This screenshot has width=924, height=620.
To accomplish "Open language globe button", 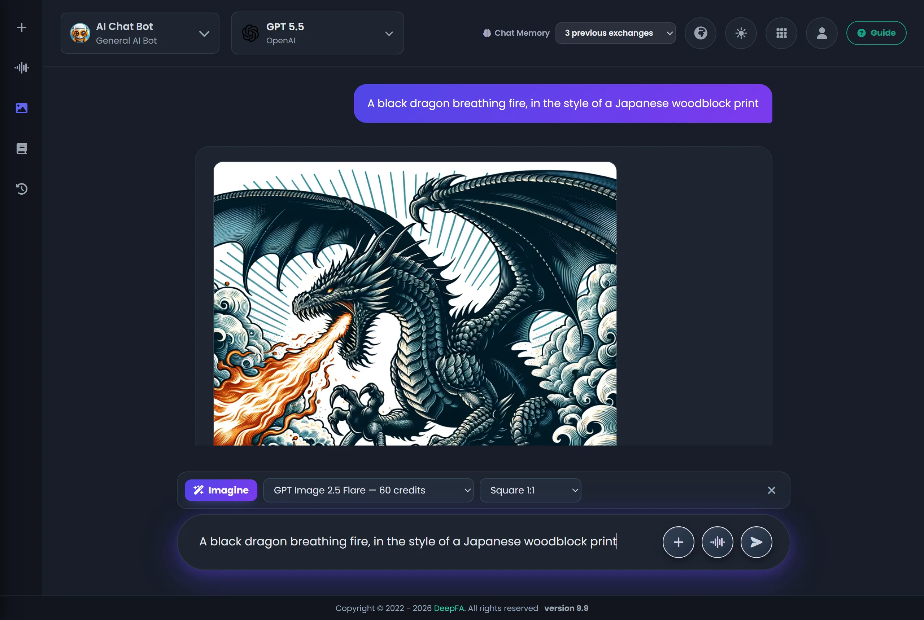I will tap(700, 33).
